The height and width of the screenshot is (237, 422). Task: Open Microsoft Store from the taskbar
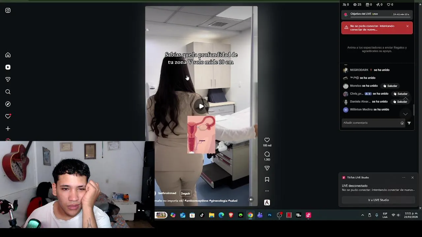click(x=192, y=215)
